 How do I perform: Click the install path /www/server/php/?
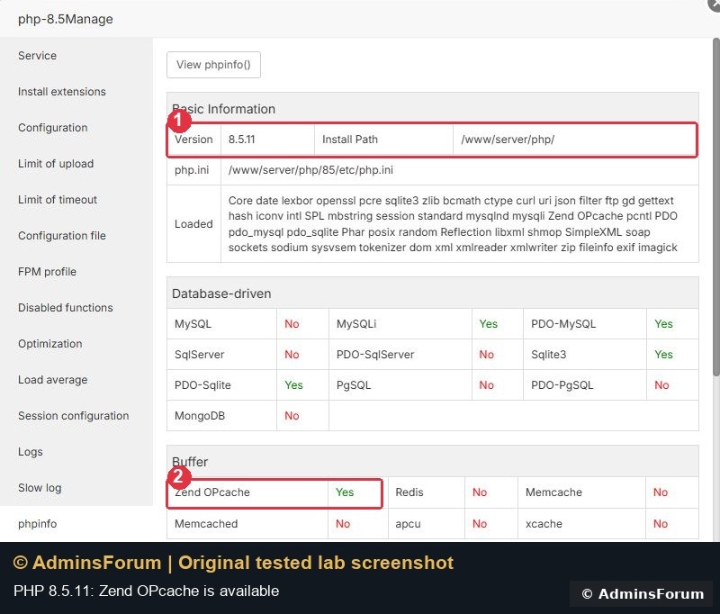click(508, 140)
